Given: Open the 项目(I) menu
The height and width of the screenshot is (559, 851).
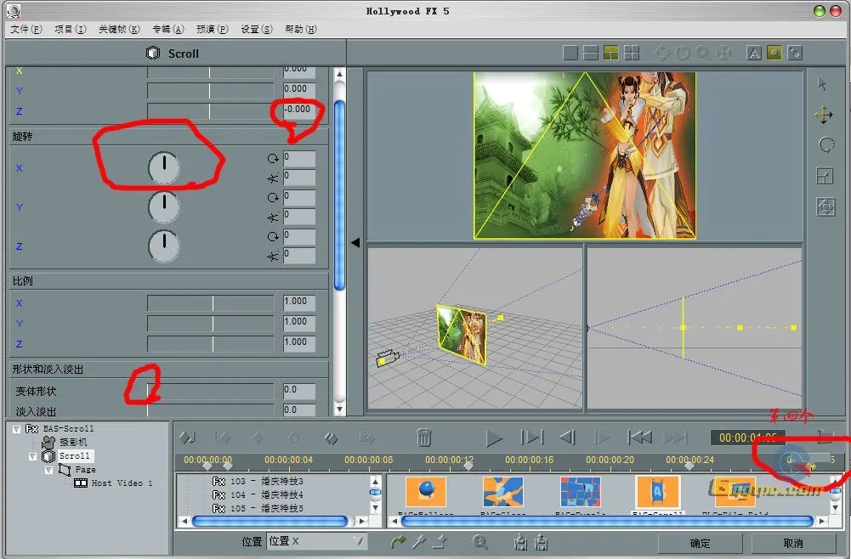Looking at the screenshot, I should pos(70,28).
